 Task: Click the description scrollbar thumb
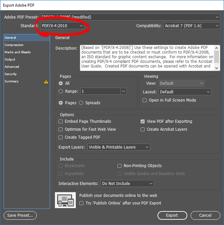[217, 57]
